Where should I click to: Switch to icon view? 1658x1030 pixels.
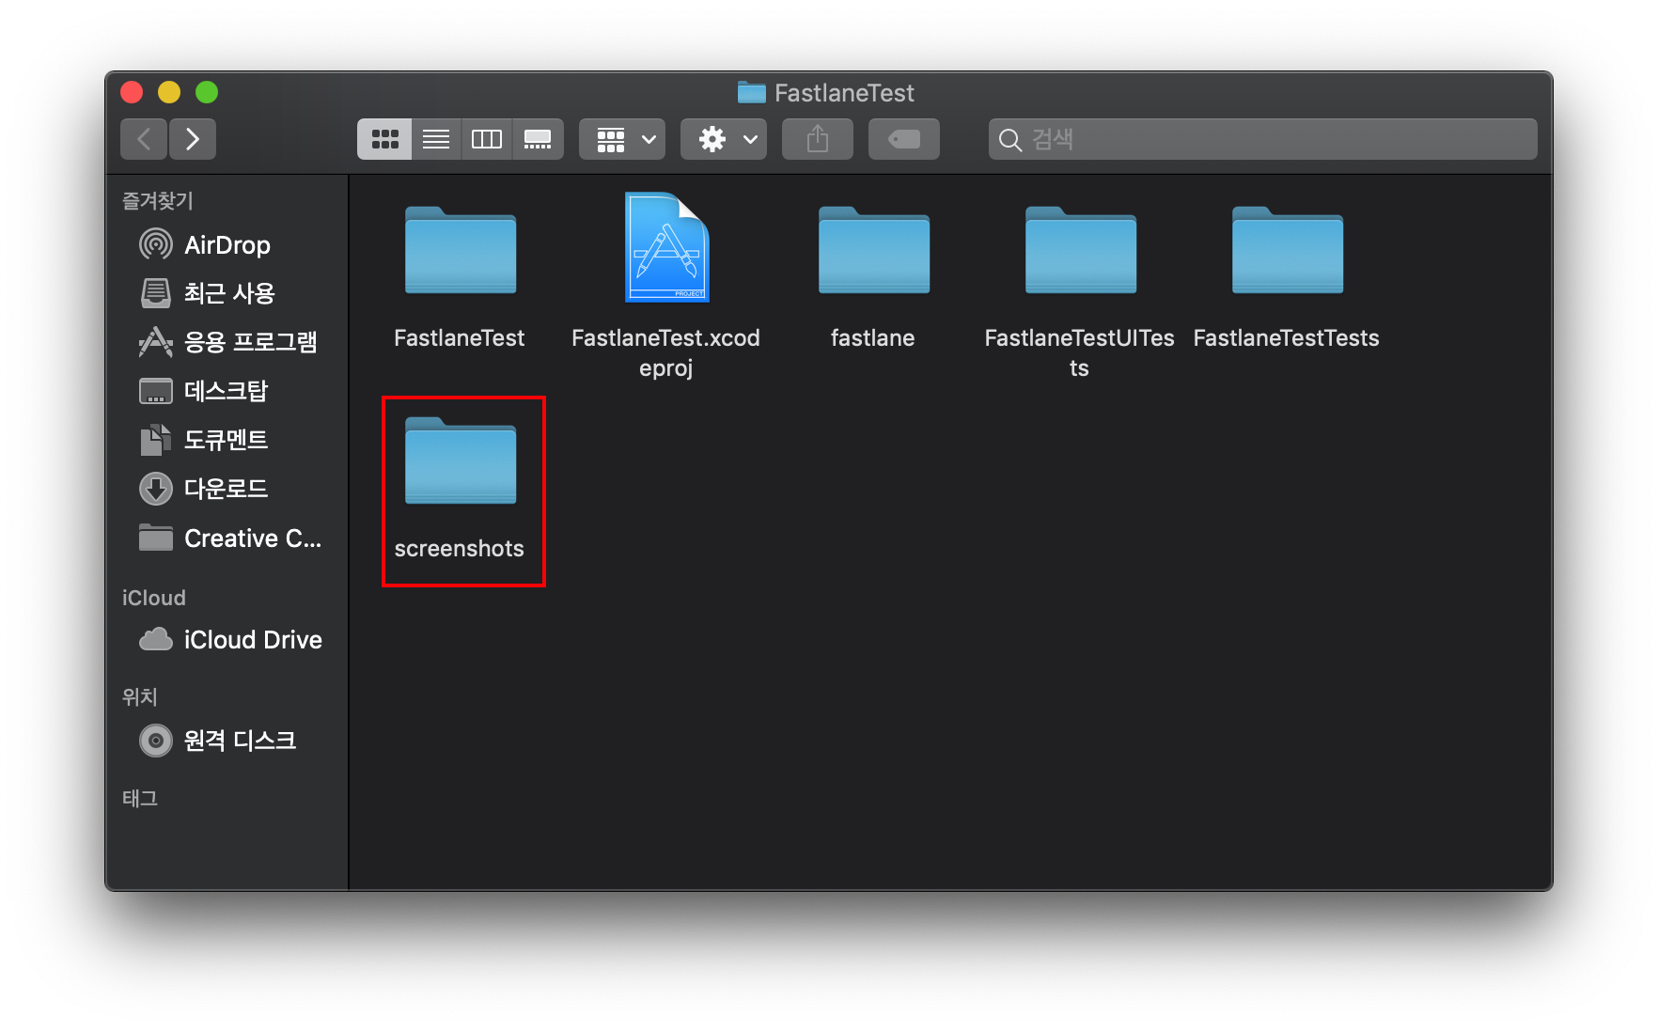[x=384, y=139]
